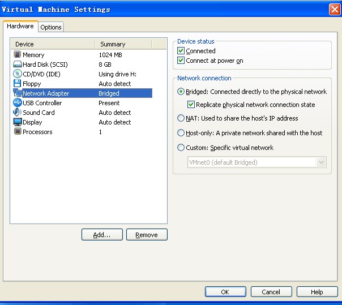Pick the Display monitor icon
The image size is (342, 305).
pyautogui.click(x=17, y=122)
